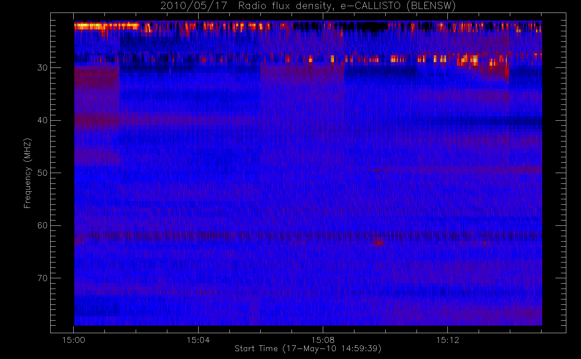Screen dimensions: 581x359
Task: Click the 40 frequency tick label
Action: 42,120
